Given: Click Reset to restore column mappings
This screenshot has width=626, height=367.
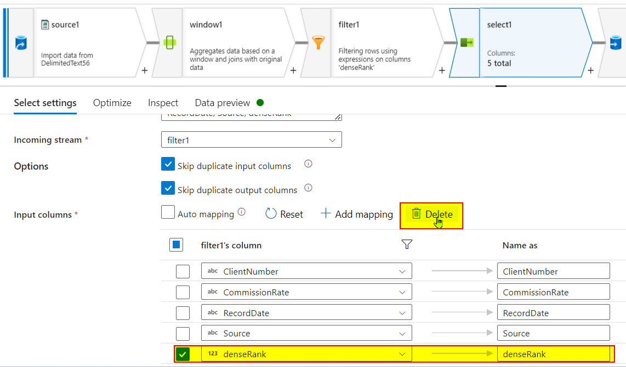Looking at the screenshot, I should (x=284, y=214).
